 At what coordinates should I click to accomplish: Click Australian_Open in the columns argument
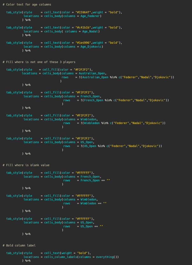(92, 73)
